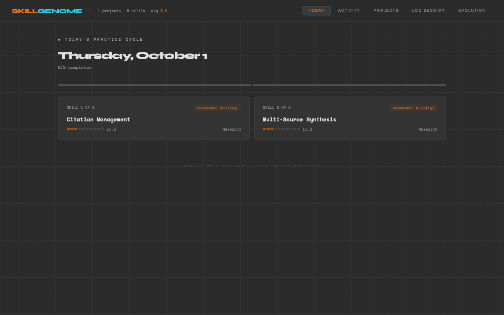The height and width of the screenshot is (315, 504).
Task: Click the 'SKILL 1 OF 2' label
Action: tap(81, 108)
